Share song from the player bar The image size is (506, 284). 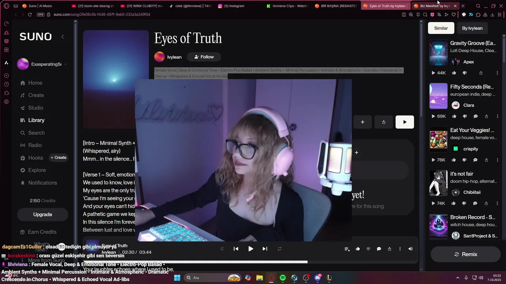pos(389,249)
